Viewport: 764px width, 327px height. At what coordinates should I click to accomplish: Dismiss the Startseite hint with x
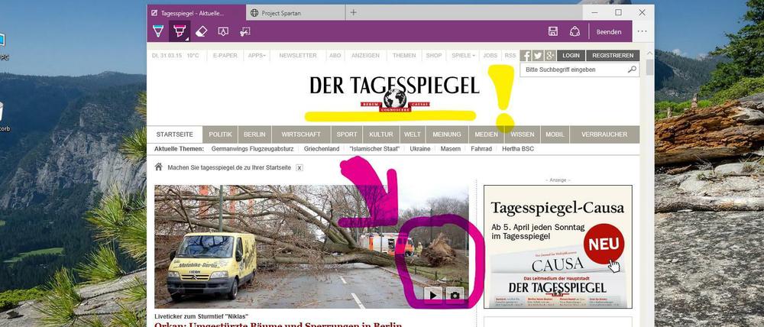pos(299,167)
